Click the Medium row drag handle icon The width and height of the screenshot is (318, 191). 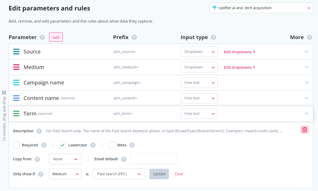coord(16,67)
